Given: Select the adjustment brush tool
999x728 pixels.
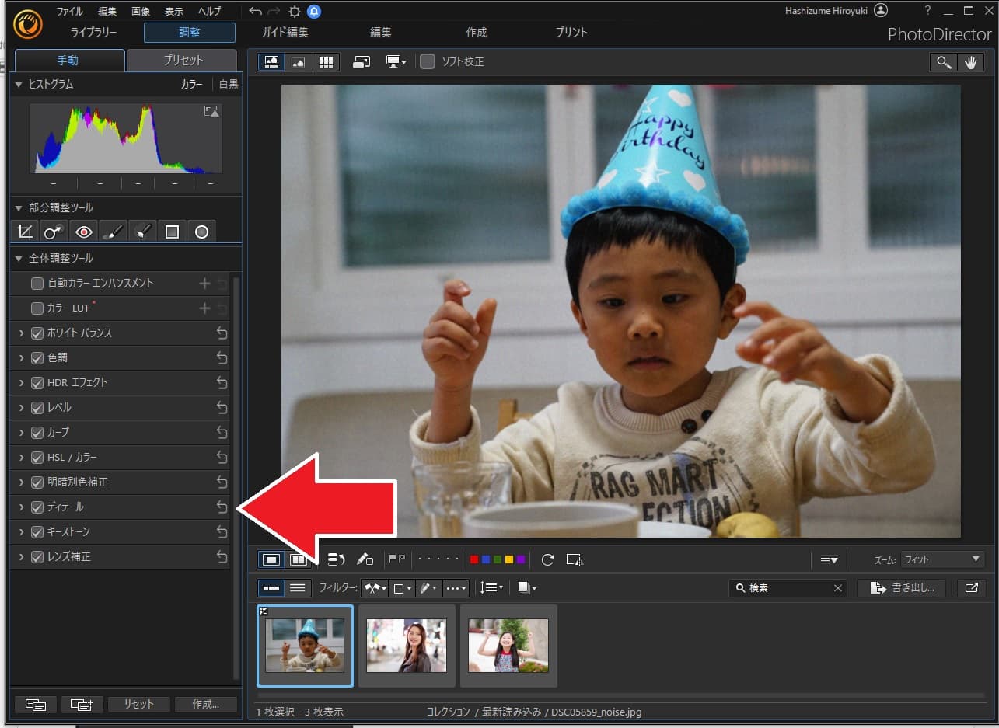Looking at the screenshot, I should click(113, 231).
